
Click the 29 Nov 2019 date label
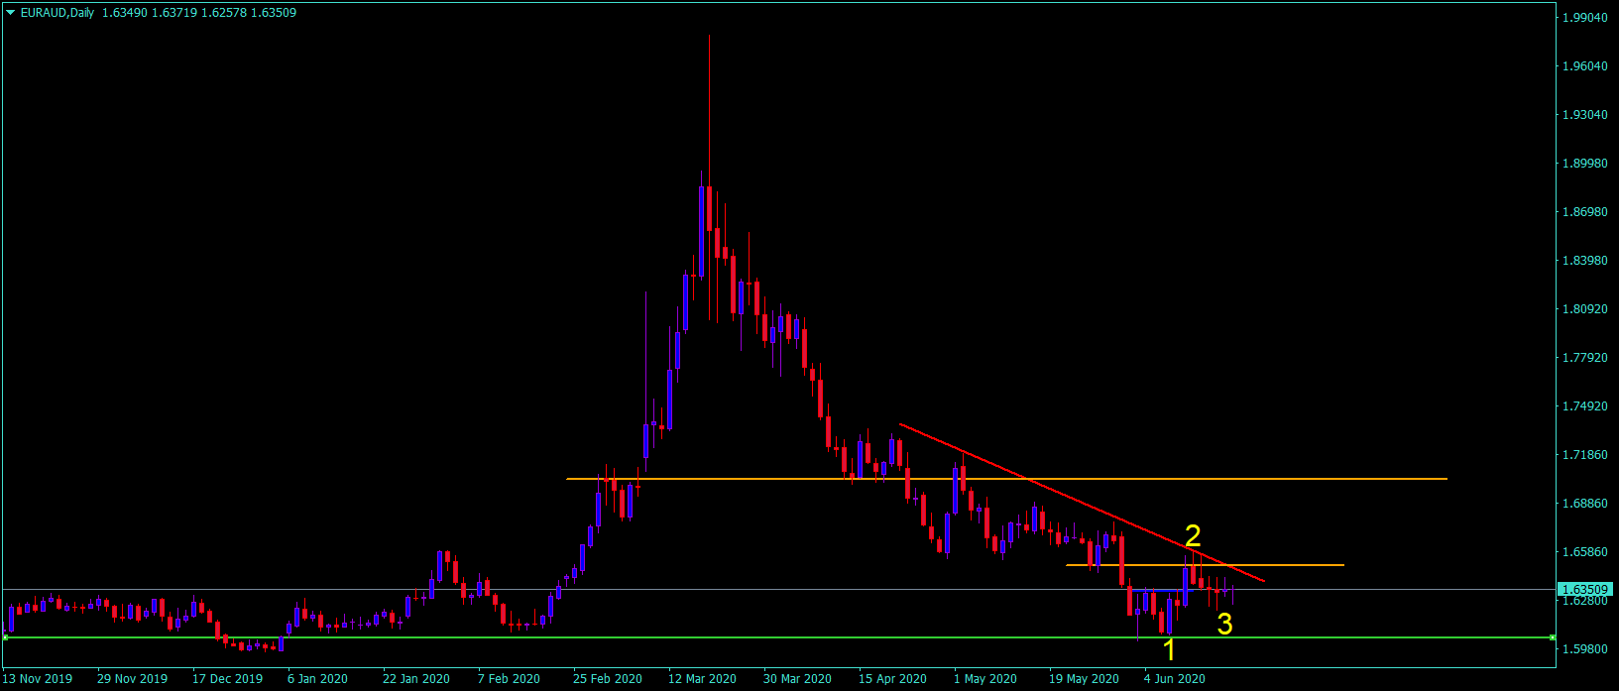pos(132,679)
